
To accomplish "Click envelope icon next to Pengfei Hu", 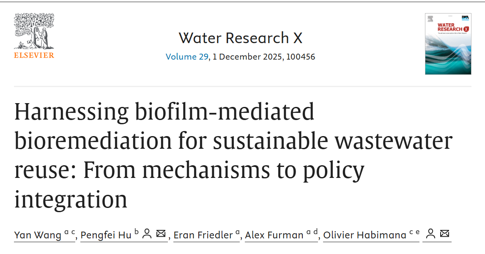I will click(x=161, y=234).
